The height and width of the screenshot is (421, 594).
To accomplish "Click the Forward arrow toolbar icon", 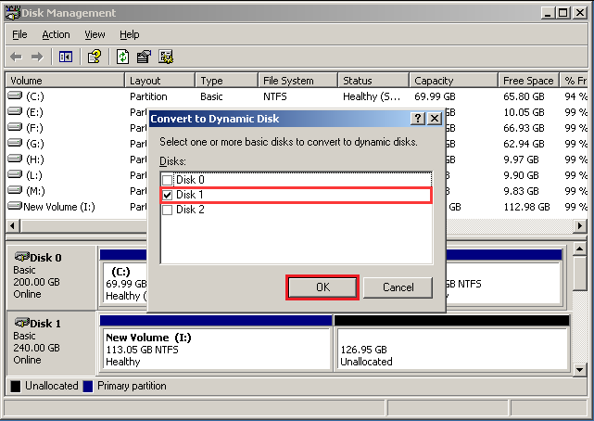I will pos(37,57).
